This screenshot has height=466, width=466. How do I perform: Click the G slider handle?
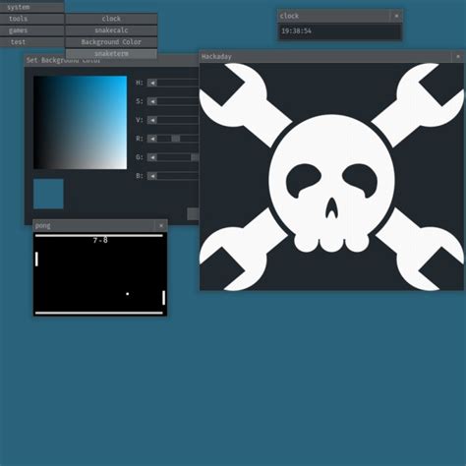point(195,157)
